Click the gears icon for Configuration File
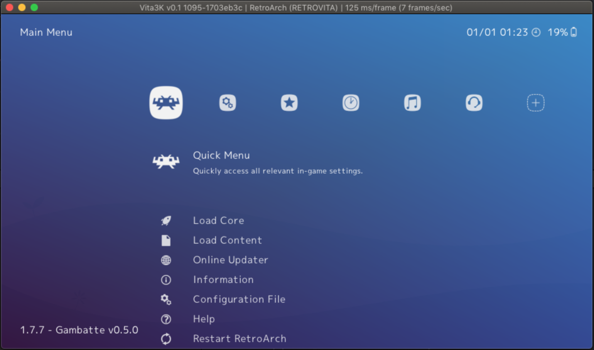 click(166, 299)
